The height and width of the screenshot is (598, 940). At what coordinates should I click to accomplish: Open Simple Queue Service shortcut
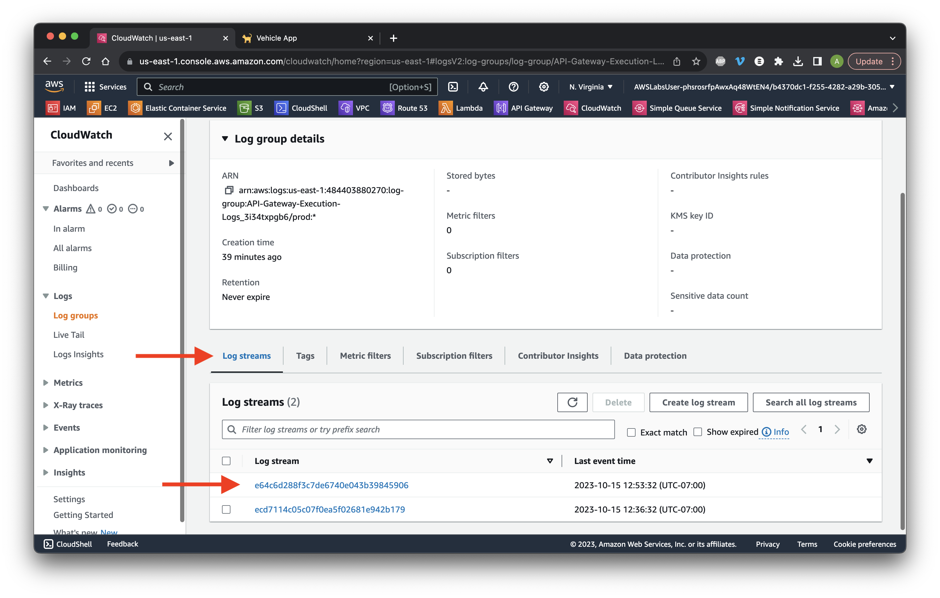677,108
